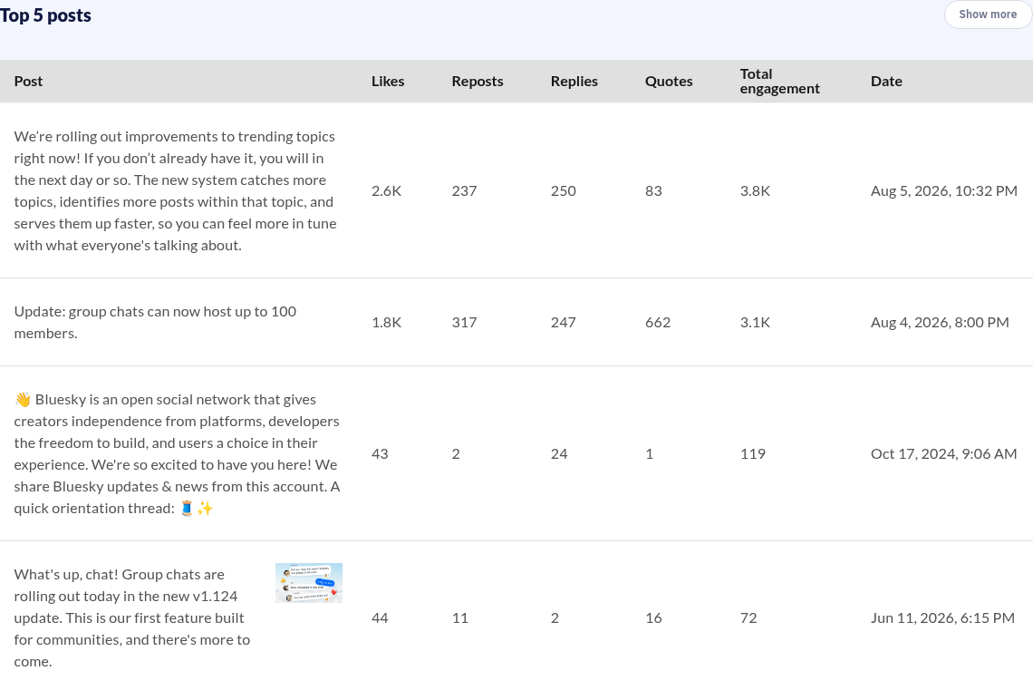Select the 11 reposts value

point(459,617)
